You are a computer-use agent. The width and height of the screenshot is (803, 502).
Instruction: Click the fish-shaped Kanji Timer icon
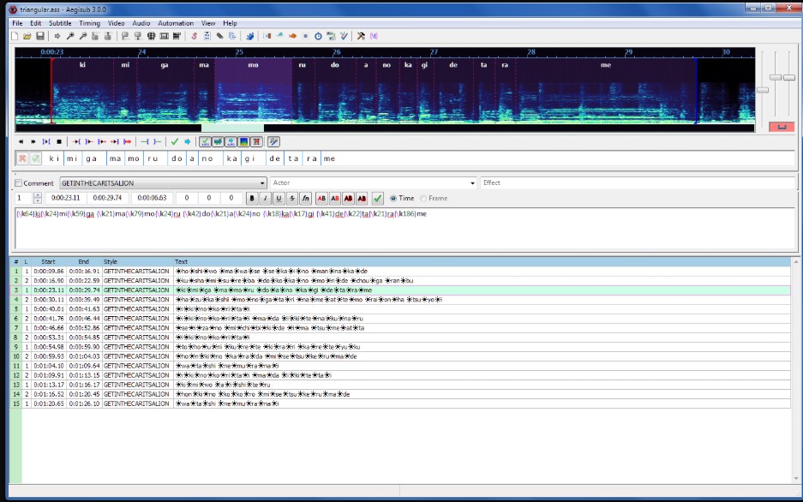coord(292,36)
